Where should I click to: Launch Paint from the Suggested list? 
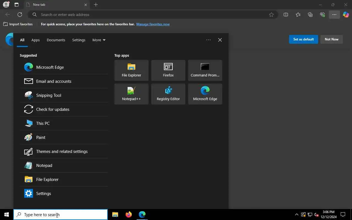pyautogui.click(x=64, y=137)
